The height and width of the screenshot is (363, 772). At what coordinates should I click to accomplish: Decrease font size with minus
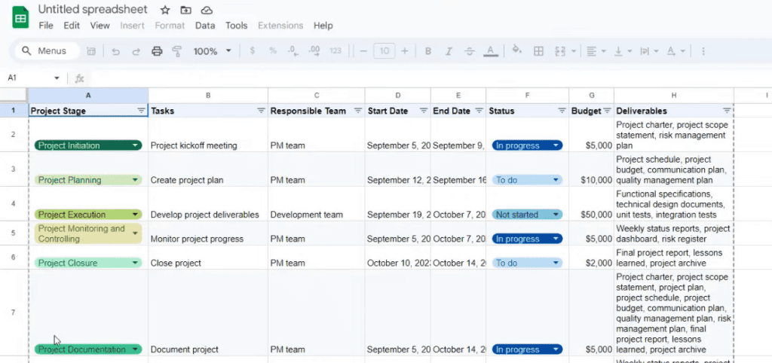tap(363, 50)
